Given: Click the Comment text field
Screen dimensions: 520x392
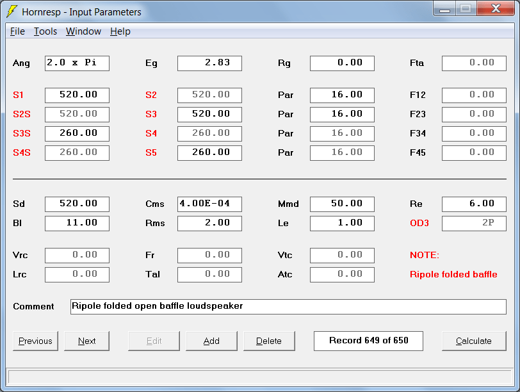Looking at the screenshot, I should [288, 306].
